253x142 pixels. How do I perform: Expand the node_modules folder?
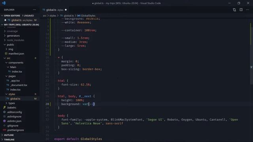click(20, 40)
